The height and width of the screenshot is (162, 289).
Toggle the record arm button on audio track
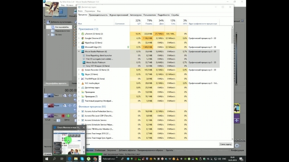click(x=63, y=116)
